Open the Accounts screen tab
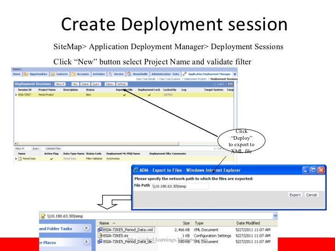This screenshot has width=335, height=251. (x=83, y=74)
